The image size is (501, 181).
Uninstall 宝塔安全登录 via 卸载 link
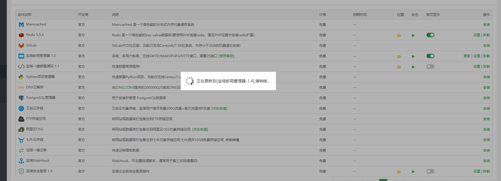(x=487, y=171)
